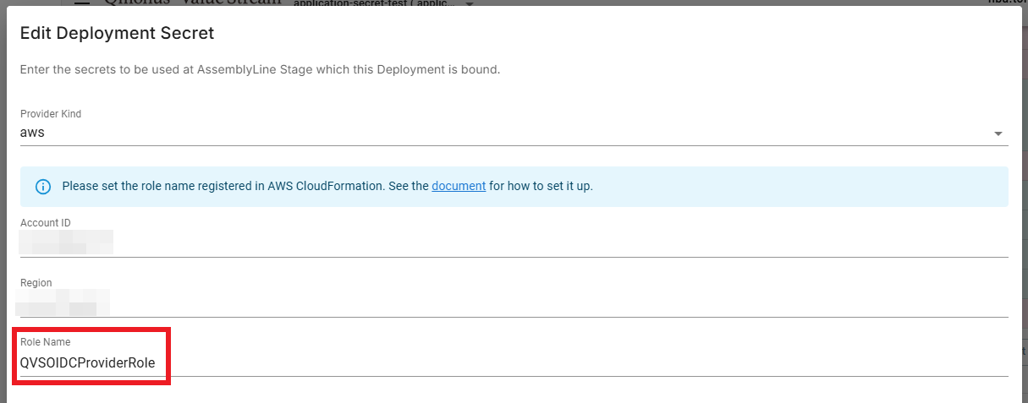Image resolution: width=1028 pixels, height=403 pixels.
Task: Click the user name in top-right corner
Action: pos(1007,3)
